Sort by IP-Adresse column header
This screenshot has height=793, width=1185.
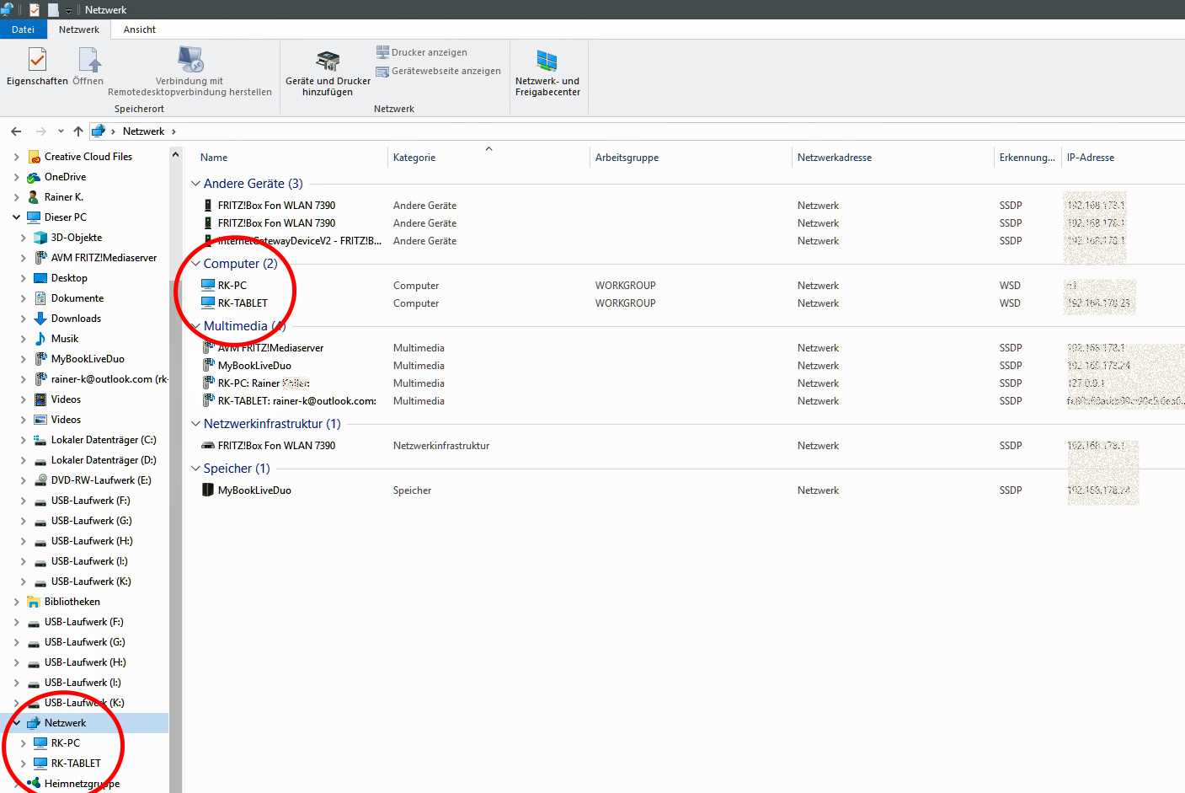1091,158
